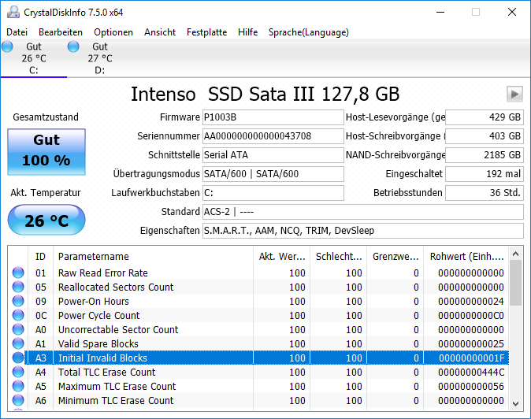Image resolution: width=531 pixels, height=419 pixels.
Task: Click status orb of Reallocated Sectors Count
Action: (x=18, y=287)
